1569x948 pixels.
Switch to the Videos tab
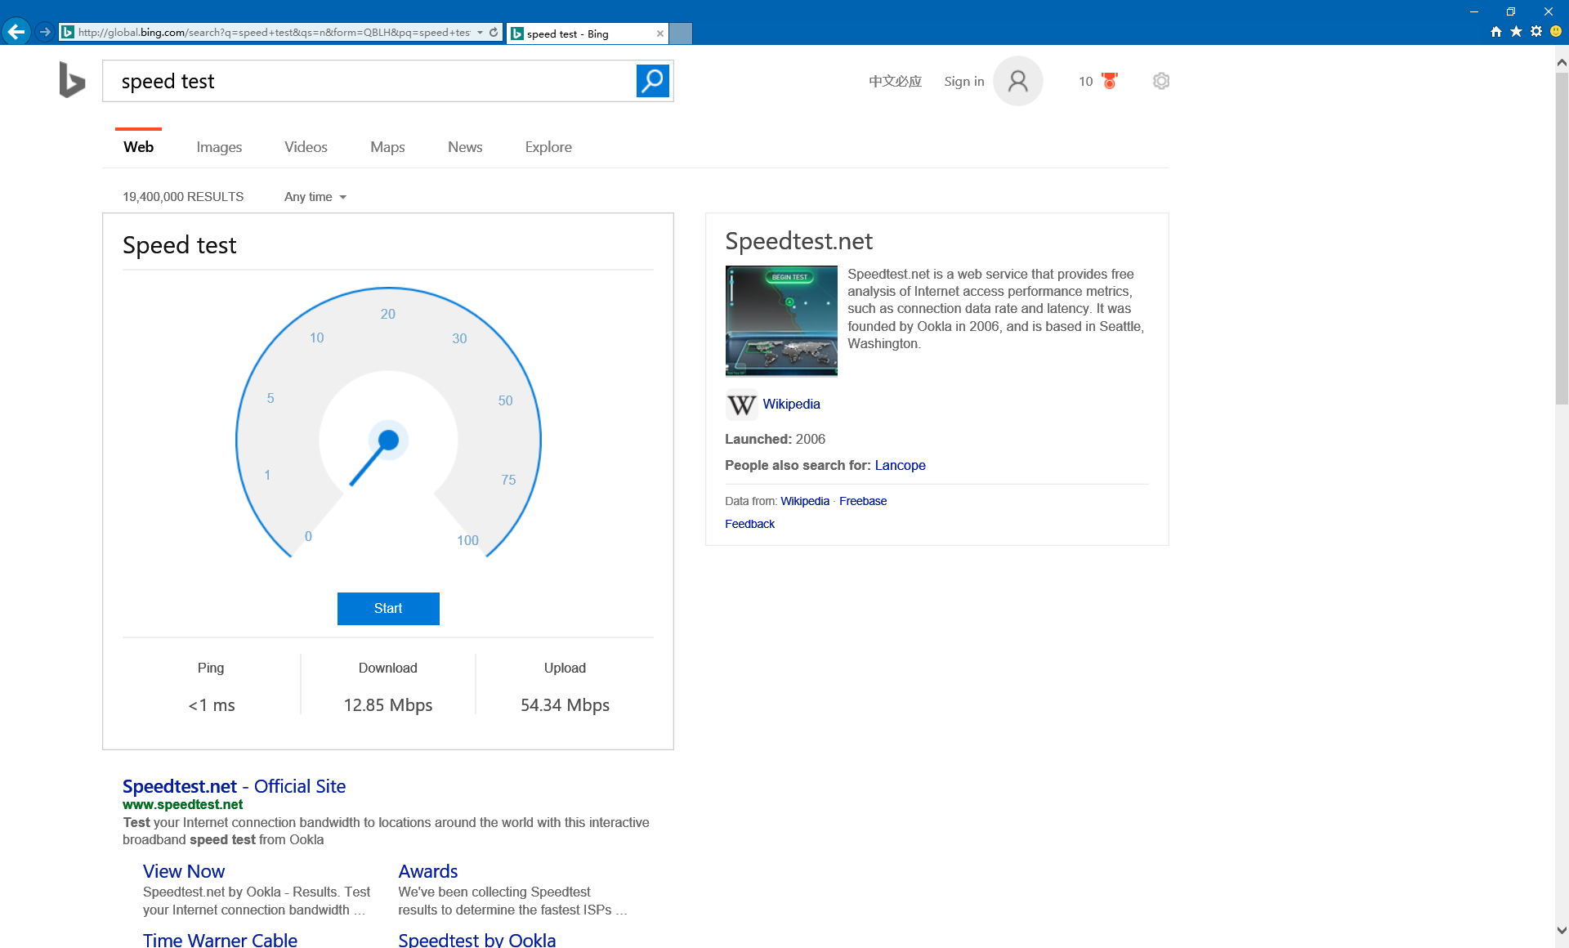click(306, 147)
